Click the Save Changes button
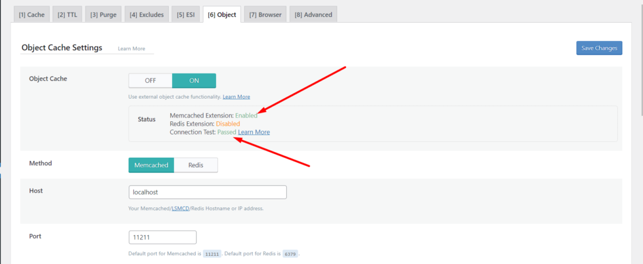 tap(599, 48)
